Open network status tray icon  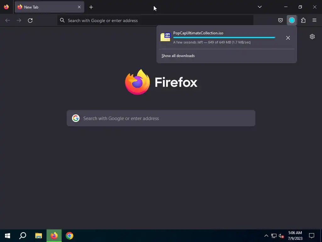click(x=274, y=236)
